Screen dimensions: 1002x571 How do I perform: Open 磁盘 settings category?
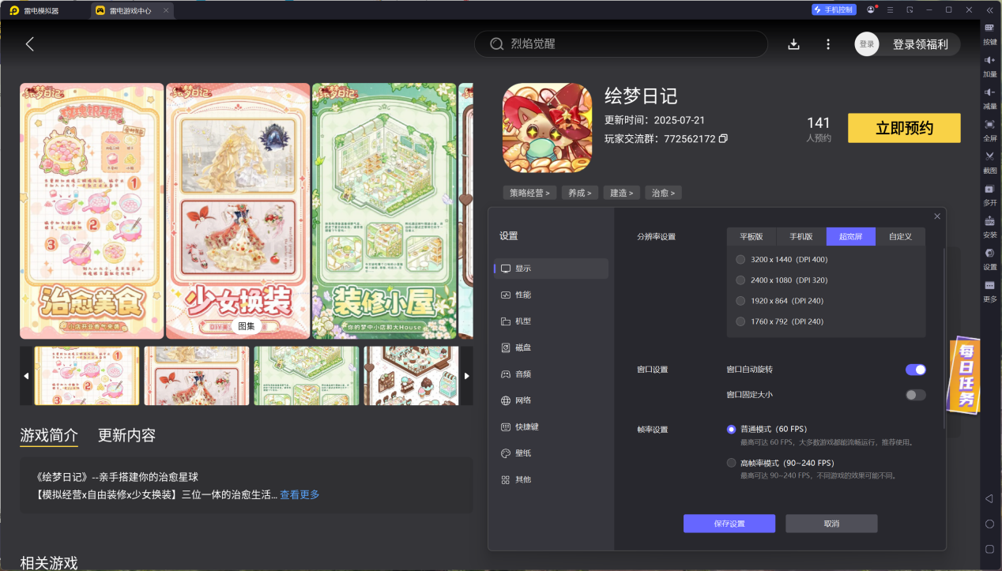[x=552, y=347]
